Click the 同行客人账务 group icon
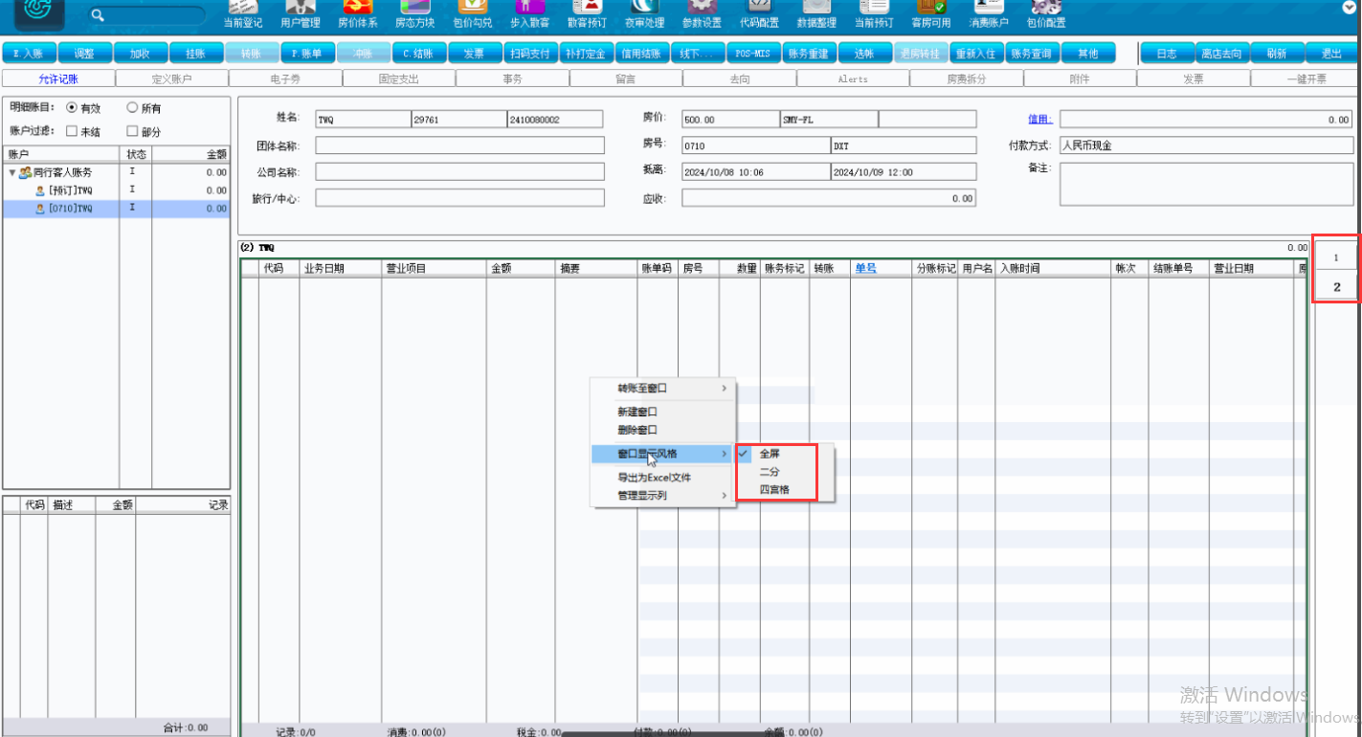This screenshot has width=1362, height=737. [x=25, y=173]
